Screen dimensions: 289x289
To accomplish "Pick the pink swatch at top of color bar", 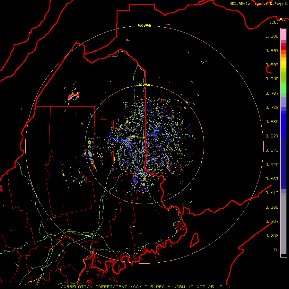I will 284,34.
